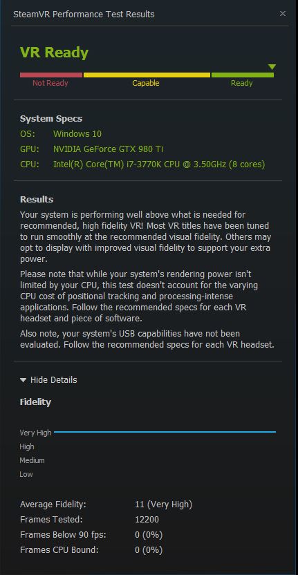Screen dimensions: 298x575
Task: Select the Medium fidelity label
Action: 32,460
